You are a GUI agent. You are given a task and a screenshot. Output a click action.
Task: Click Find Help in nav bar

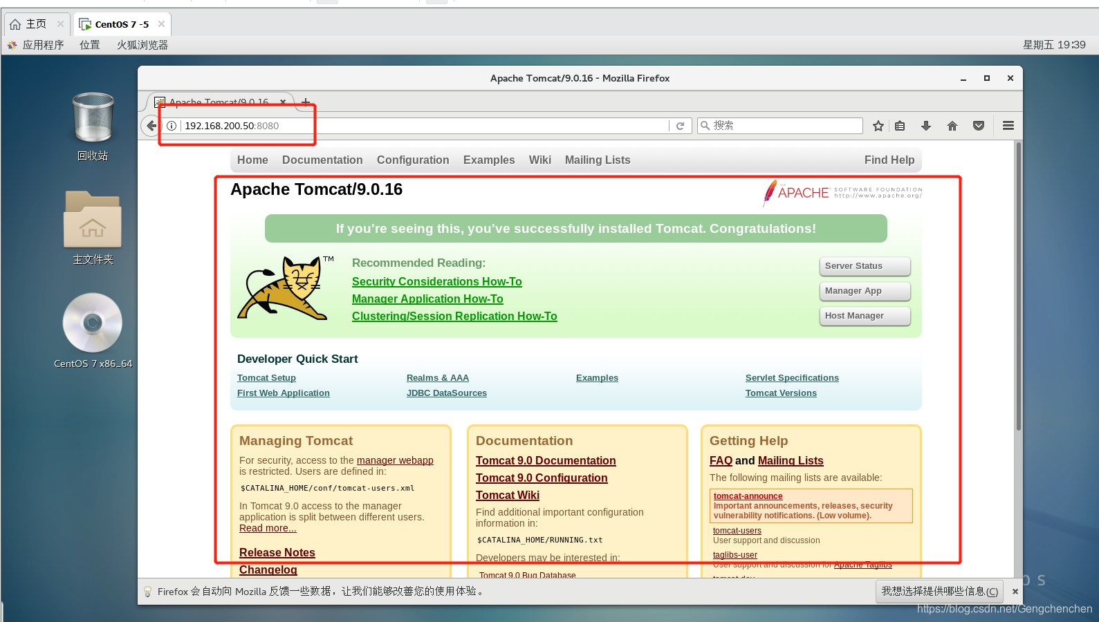click(x=889, y=160)
